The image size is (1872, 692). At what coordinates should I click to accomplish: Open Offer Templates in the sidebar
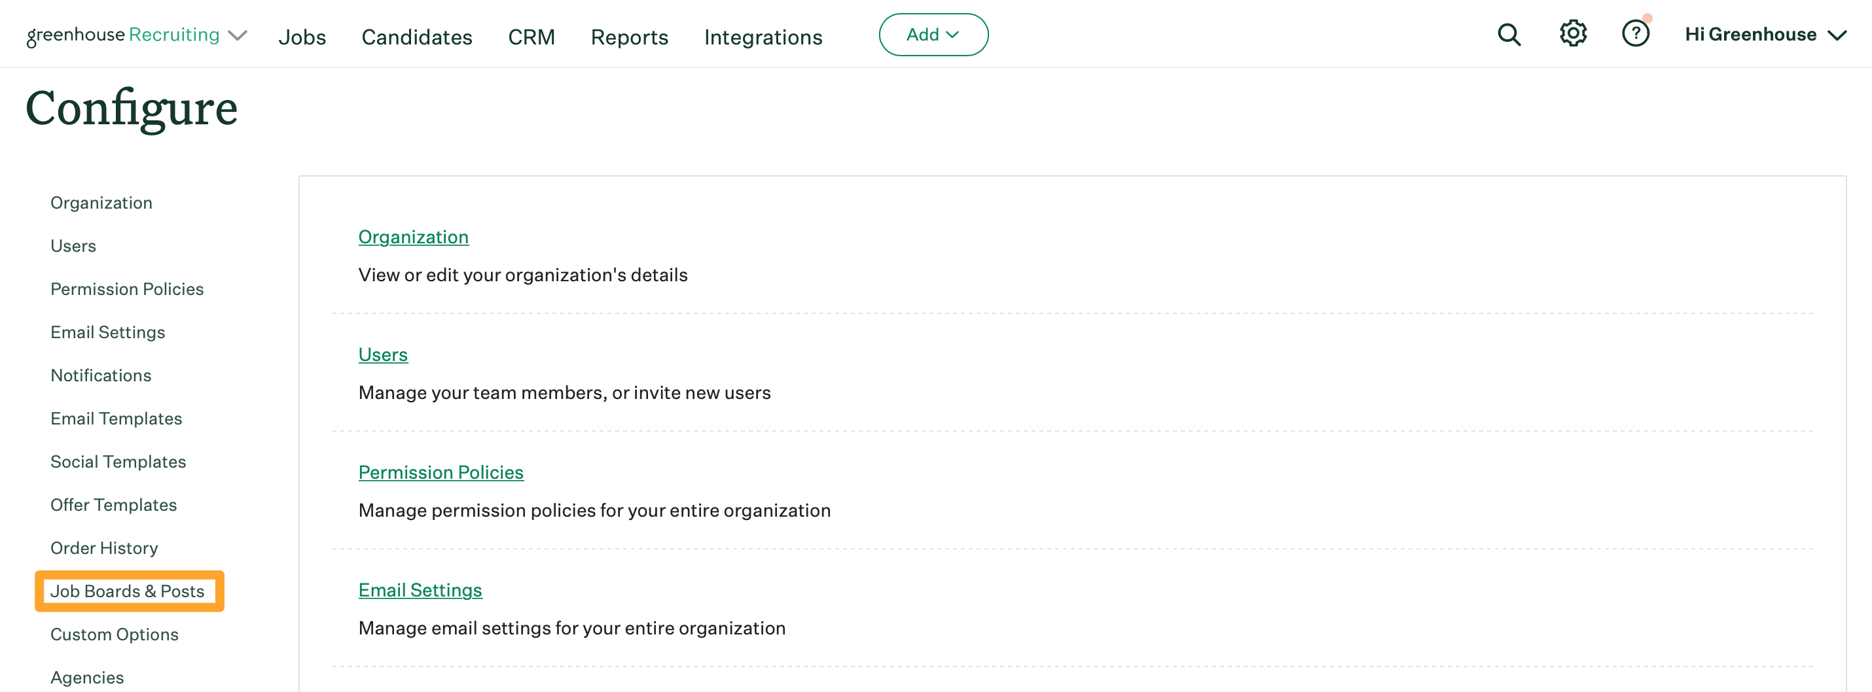[113, 505]
